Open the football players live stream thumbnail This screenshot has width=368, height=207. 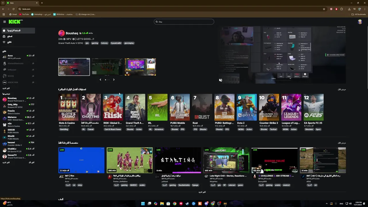[x=130, y=160]
